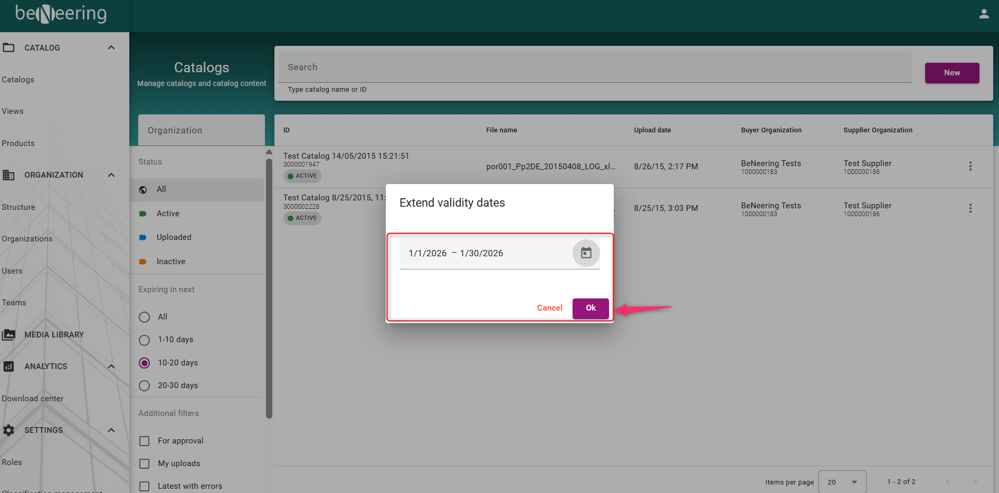Collapse the Catalog sidebar section
This screenshot has width=999, height=493.
click(111, 48)
